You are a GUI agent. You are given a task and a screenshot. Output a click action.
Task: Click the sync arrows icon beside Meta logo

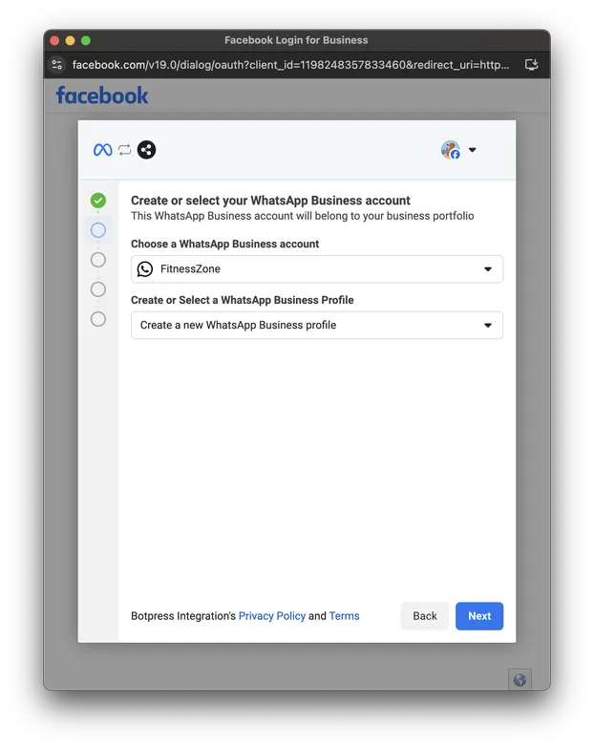125,150
